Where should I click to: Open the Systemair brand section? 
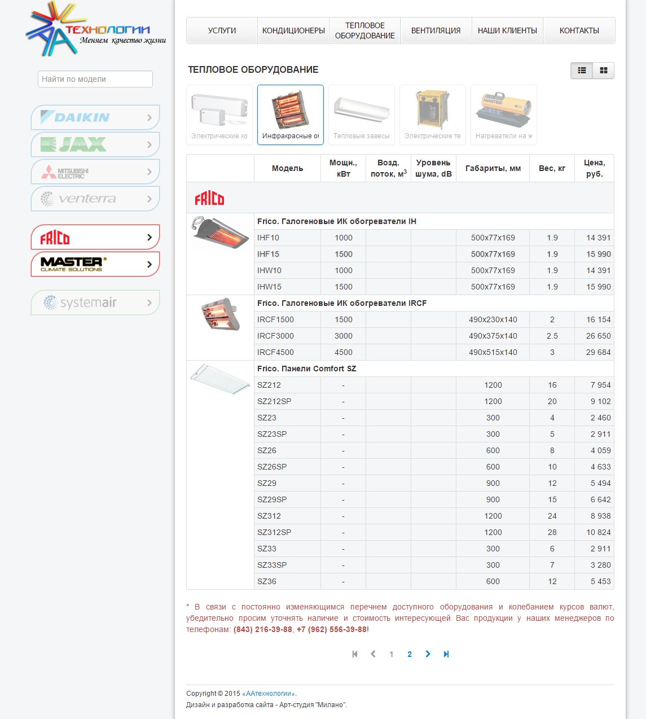[95, 302]
